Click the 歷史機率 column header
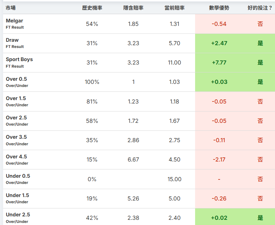 [92, 8]
